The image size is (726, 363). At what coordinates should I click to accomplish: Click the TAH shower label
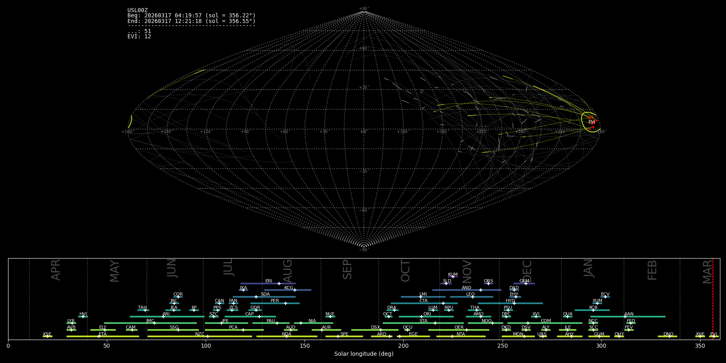point(142,307)
